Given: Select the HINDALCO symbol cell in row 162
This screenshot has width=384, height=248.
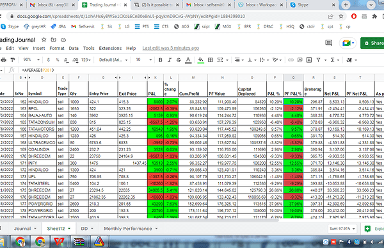Looking at the screenshot, I should click(x=42, y=101).
